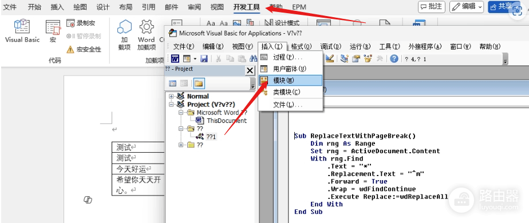
Task: Open the VBA 运行(R) menu
Action: tap(360, 46)
